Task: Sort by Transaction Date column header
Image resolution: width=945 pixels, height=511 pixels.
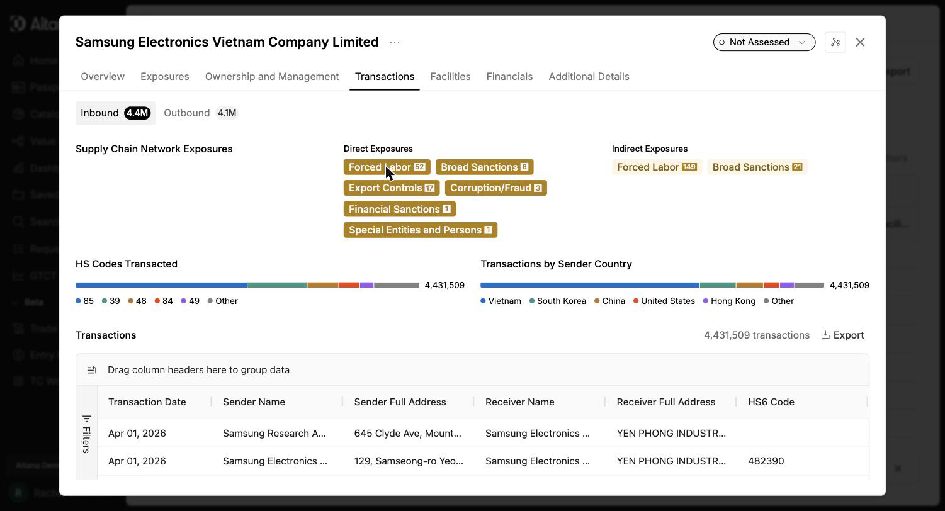Action: [147, 401]
